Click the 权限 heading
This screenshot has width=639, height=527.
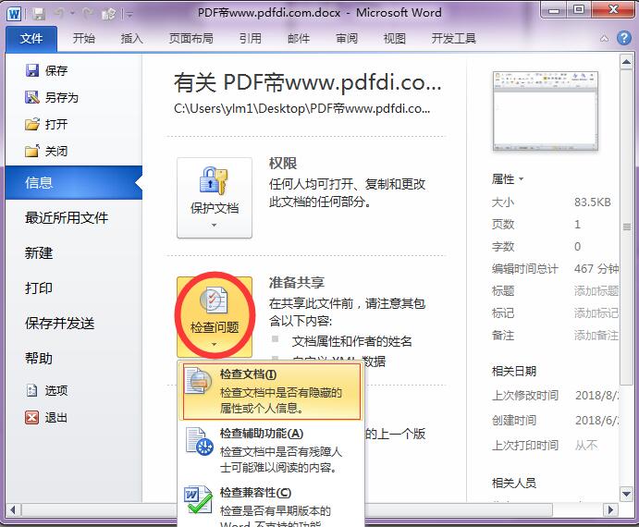pyautogui.click(x=283, y=164)
